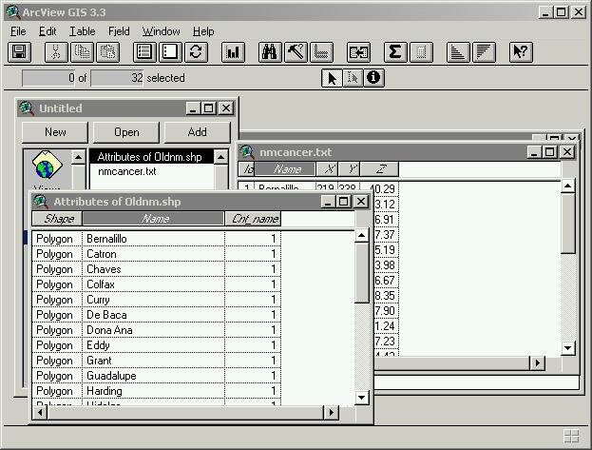Click scroll-down arrow in nmcancer.txt window
The width and height of the screenshot is (592, 450).
tap(568, 348)
